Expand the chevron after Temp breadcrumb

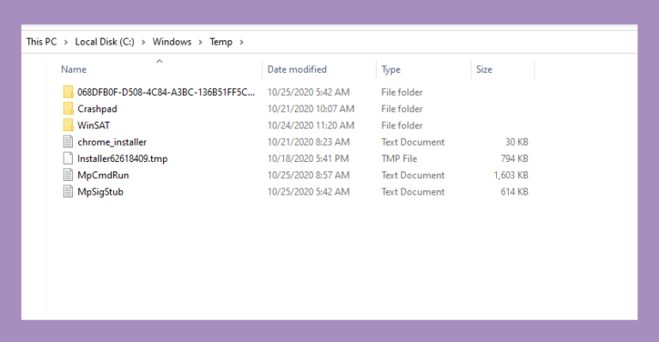241,42
